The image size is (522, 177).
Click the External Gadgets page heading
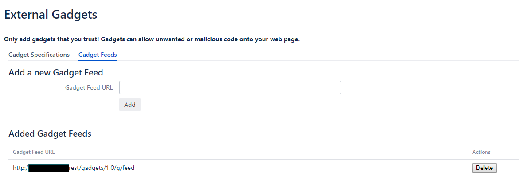(51, 15)
